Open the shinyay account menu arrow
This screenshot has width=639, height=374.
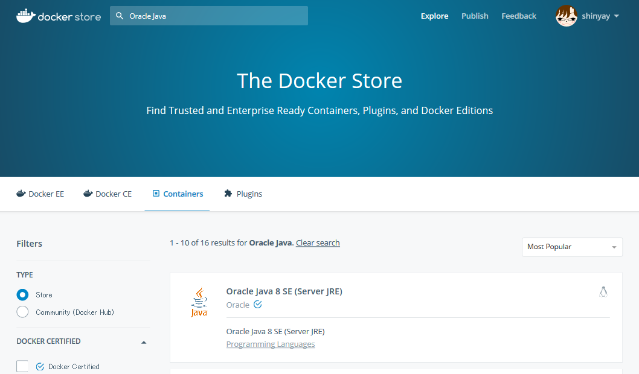tap(616, 16)
